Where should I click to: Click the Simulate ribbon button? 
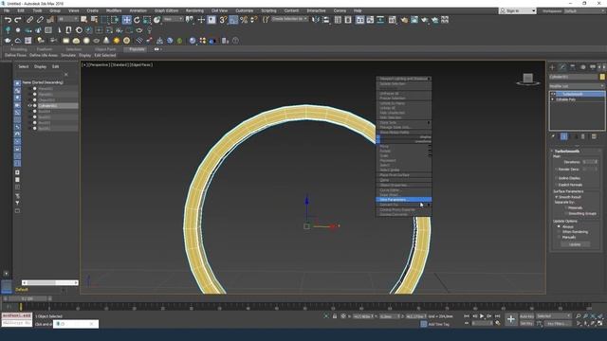pyautogui.click(x=68, y=55)
